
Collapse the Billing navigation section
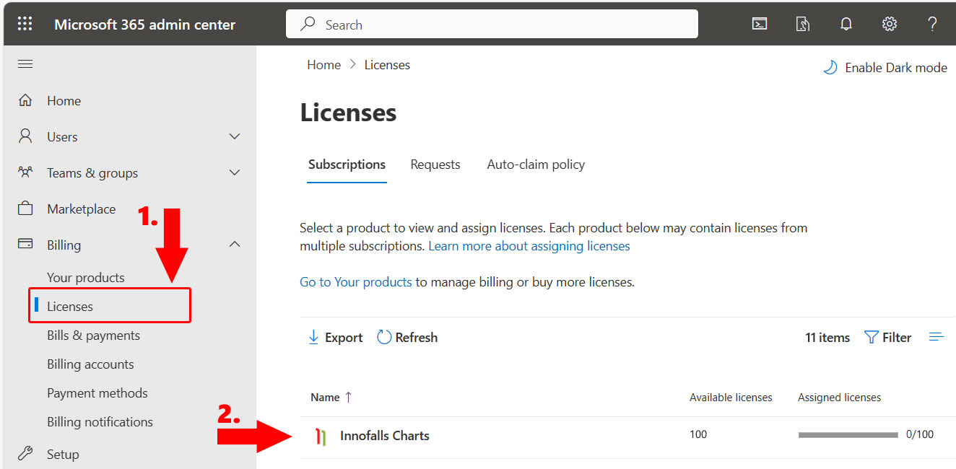pos(234,245)
